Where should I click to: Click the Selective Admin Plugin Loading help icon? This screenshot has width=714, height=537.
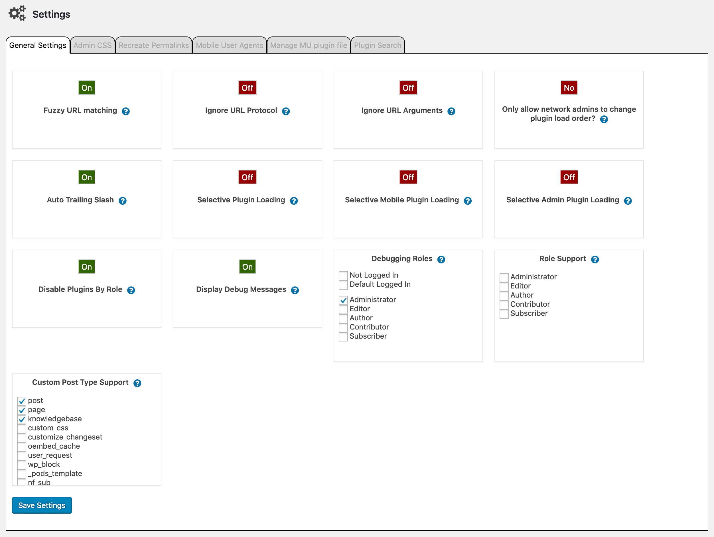[x=628, y=201]
